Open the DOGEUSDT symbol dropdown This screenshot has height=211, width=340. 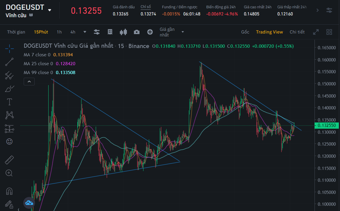pos(50,10)
